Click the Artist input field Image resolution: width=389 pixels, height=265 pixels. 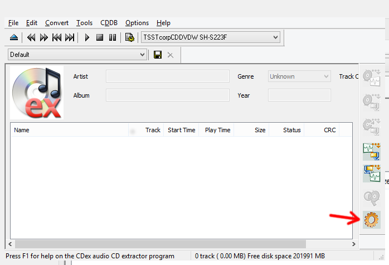167,76
